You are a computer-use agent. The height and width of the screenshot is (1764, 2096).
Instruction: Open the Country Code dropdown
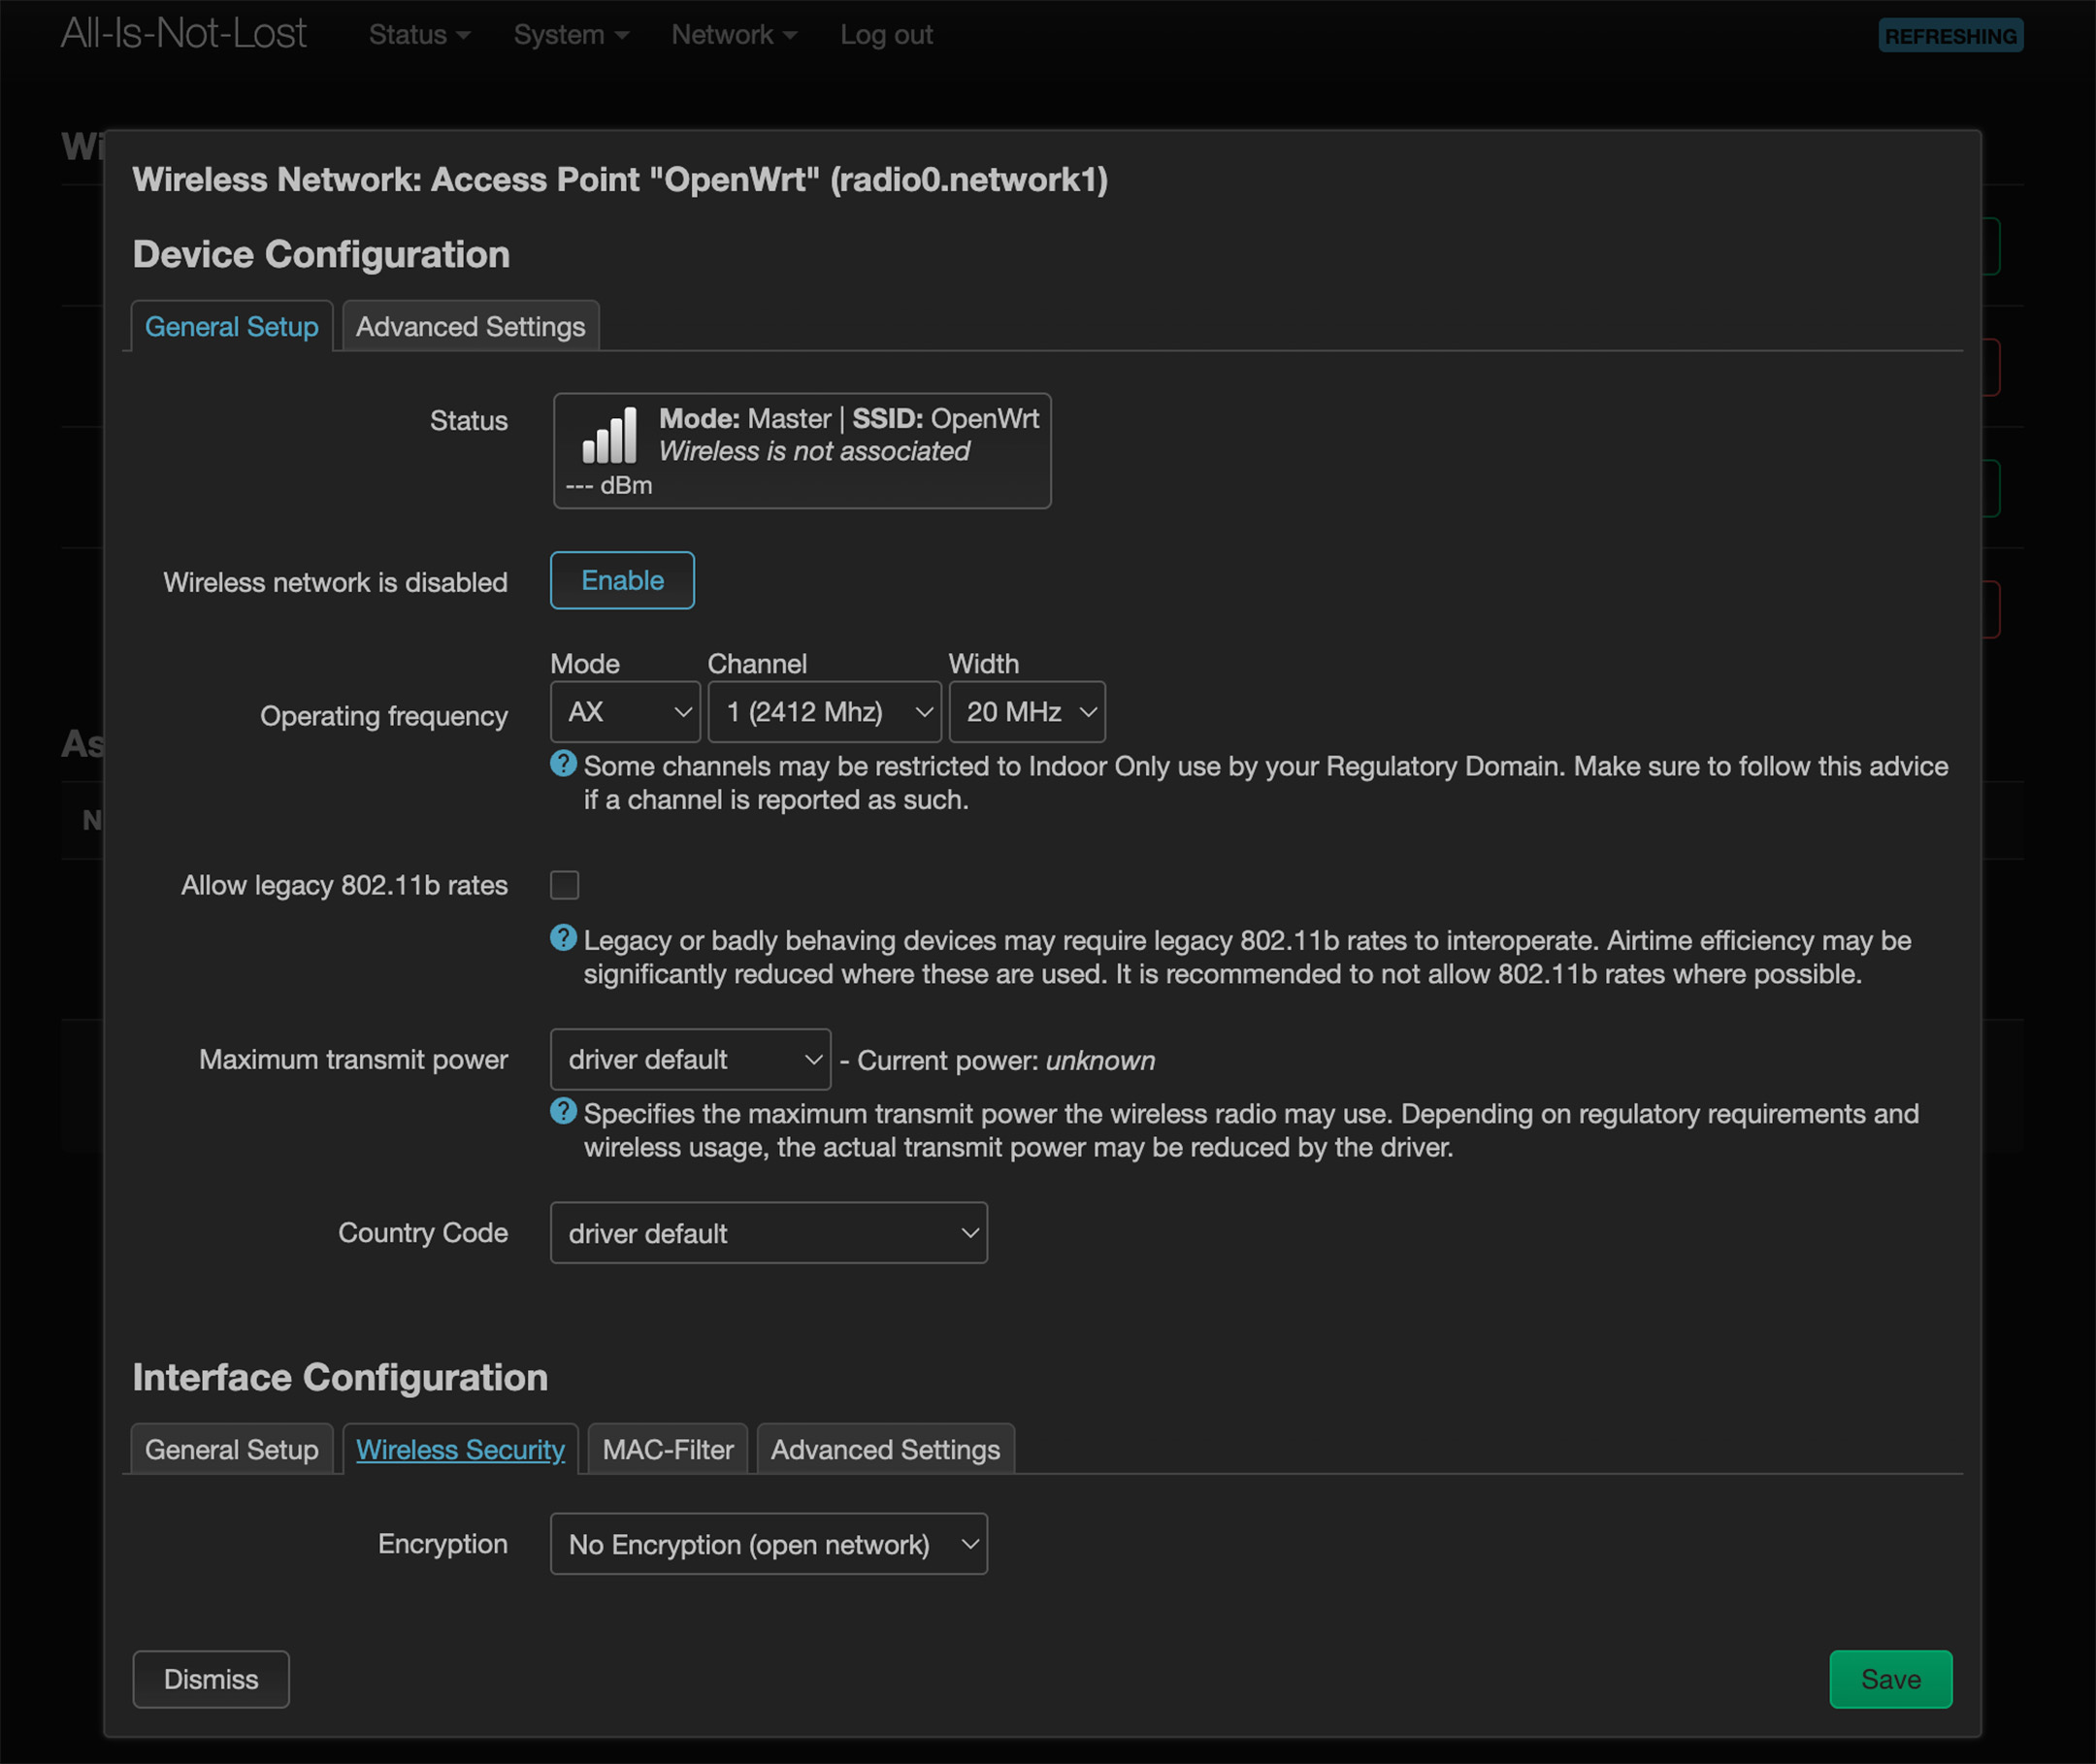pyautogui.click(x=768, y=1233)
